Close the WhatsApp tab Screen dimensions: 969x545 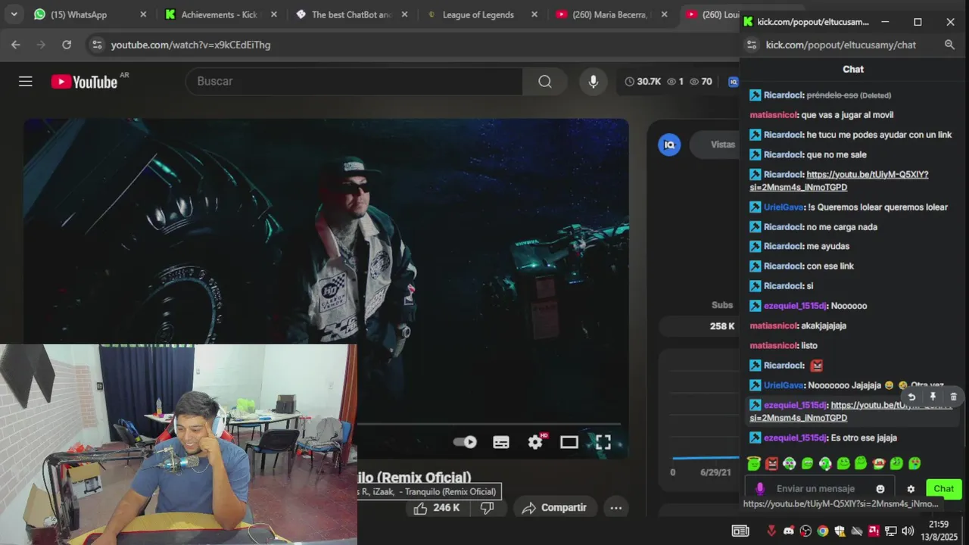pos(144,14)
